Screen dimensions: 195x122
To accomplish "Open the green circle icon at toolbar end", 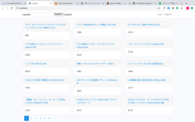I will (192, 8).
